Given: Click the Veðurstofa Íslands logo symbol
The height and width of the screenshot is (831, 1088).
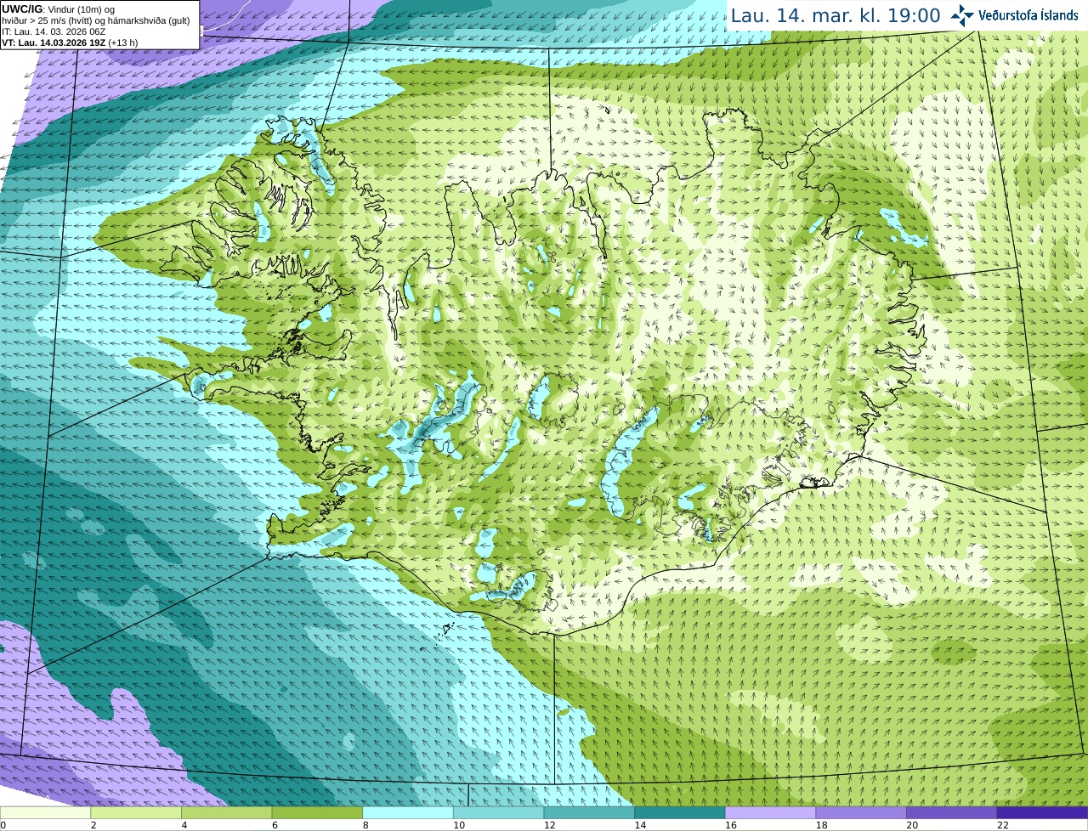Looking at the screenshot, I should (962, 14).
